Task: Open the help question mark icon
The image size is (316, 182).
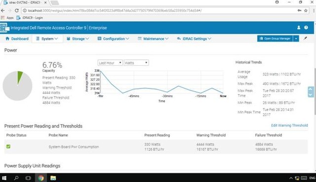Action: (306, 28)
